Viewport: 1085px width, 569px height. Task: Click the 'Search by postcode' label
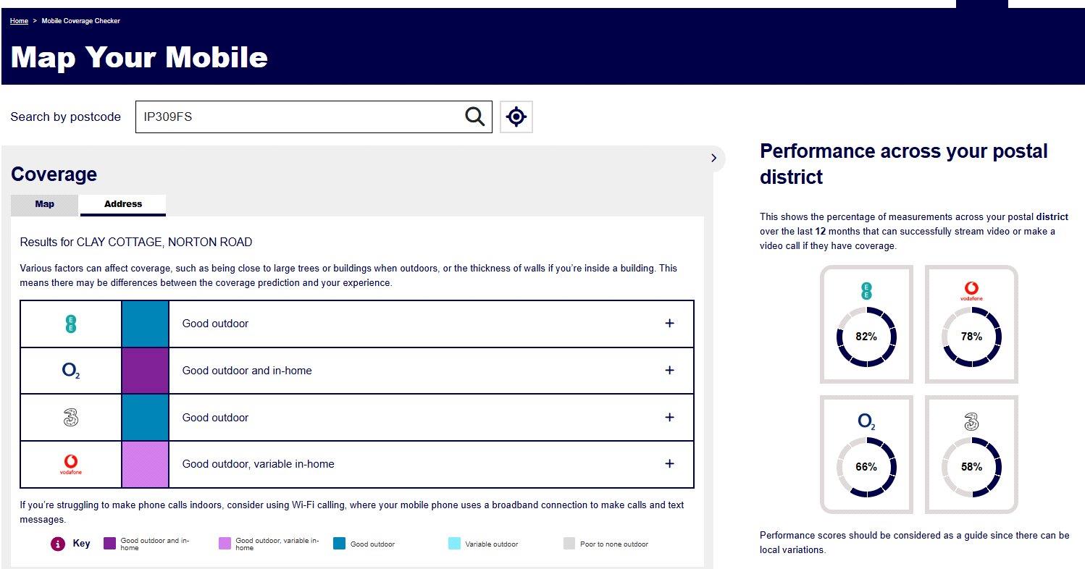(x=66, y=117)
